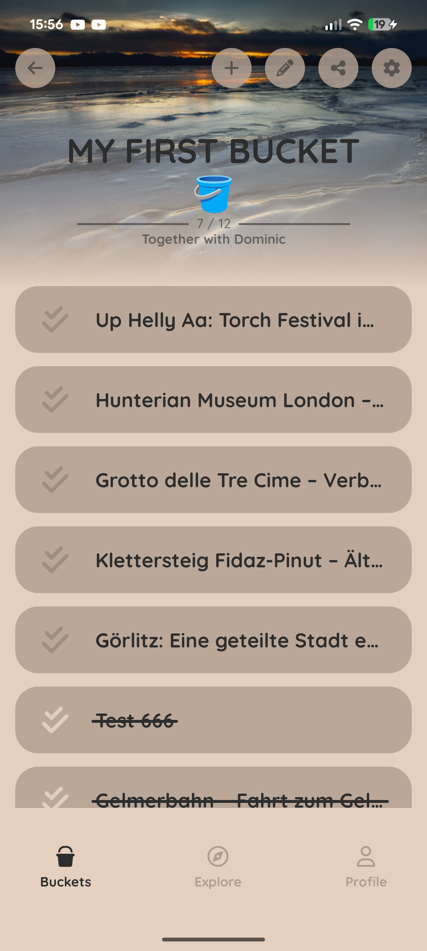Share this bucket using share icon

tap(338, 68)
